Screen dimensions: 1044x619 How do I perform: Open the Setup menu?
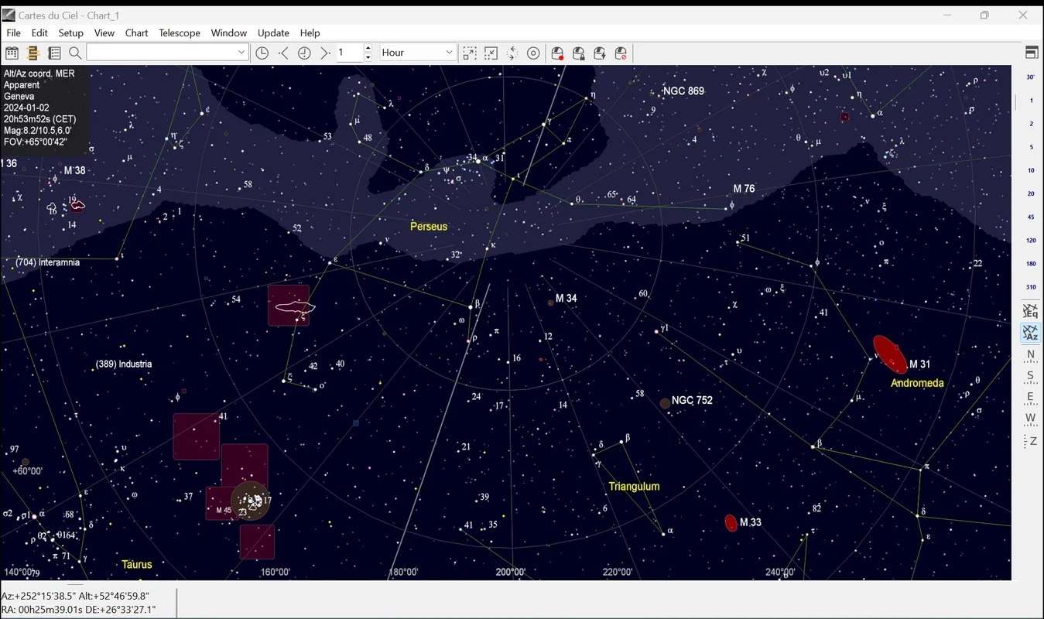(70, 32)
